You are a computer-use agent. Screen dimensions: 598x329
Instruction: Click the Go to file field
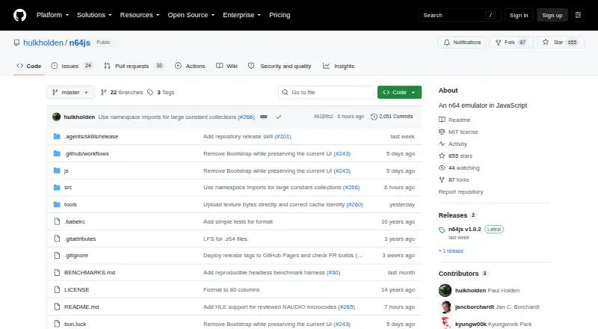click(x=327, y=93)
